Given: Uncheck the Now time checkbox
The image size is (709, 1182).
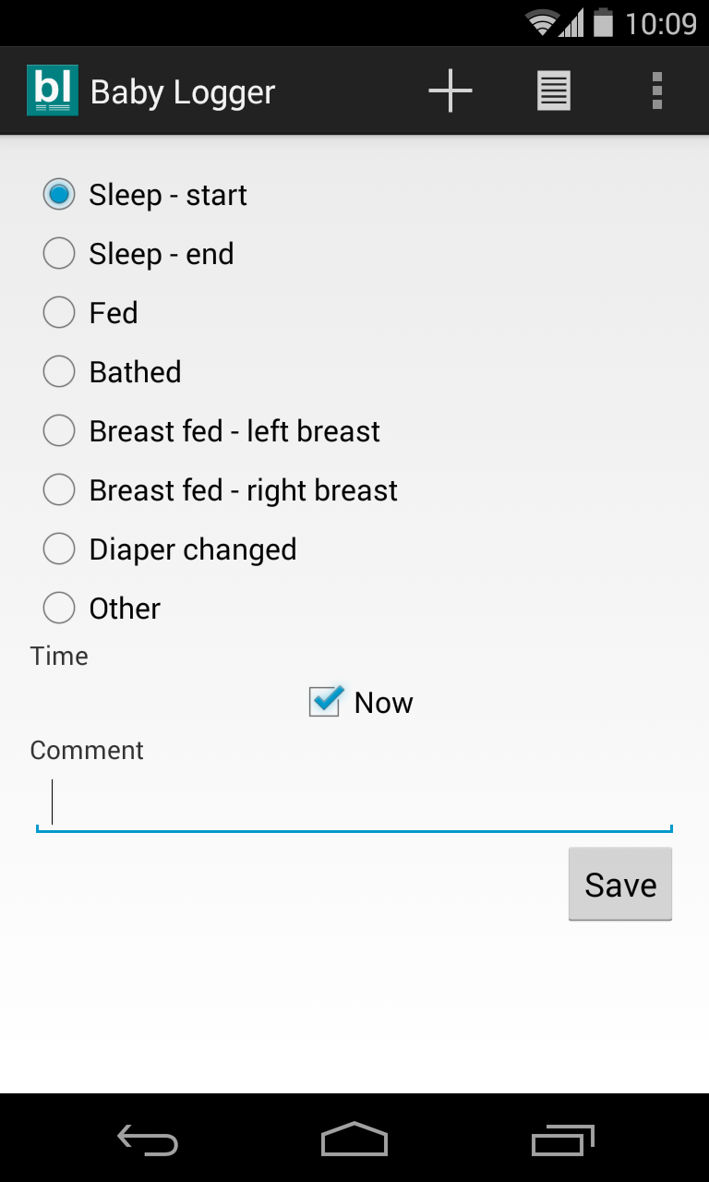Looking at the screenshot, I should [x=325, y=702].
